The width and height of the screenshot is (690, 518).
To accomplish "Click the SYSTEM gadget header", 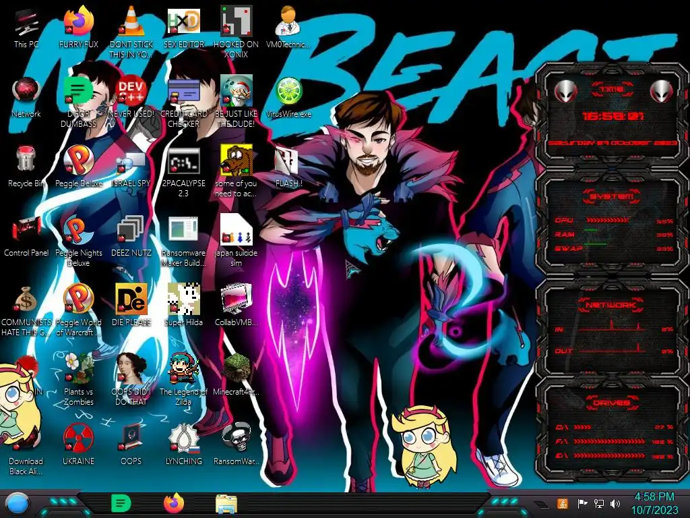I will click(612, 196).
